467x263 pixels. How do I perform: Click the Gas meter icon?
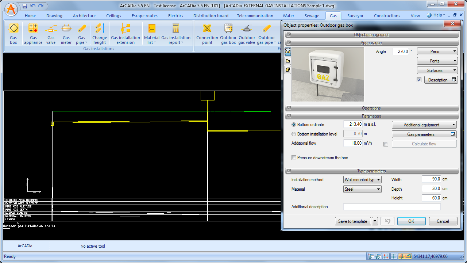pos(66,28)
